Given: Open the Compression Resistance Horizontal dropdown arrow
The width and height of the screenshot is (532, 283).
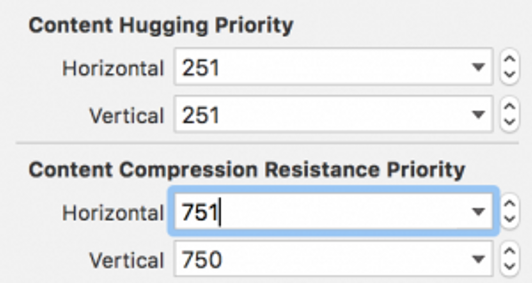Looking at the screenshot, I should point(478,212).
